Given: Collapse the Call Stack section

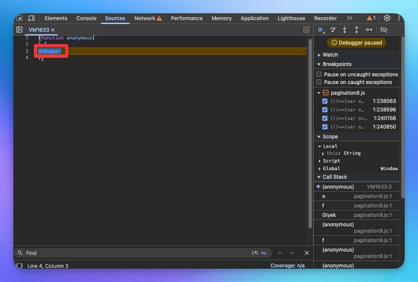Looking at the screenshot, I should coord(319,177).
